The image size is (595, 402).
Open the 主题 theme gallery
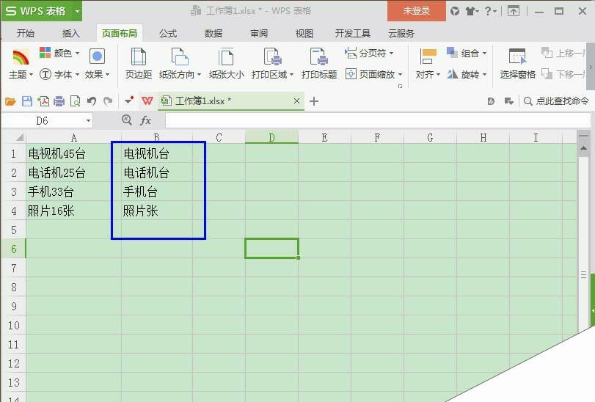(21, 65)
